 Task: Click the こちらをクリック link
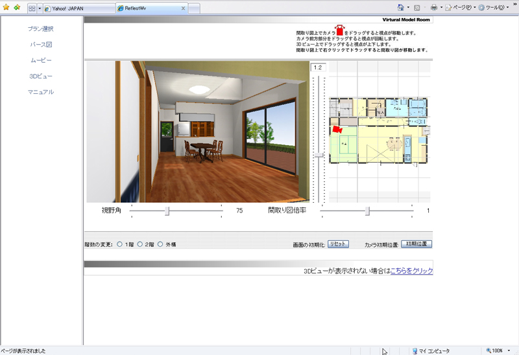411,271
